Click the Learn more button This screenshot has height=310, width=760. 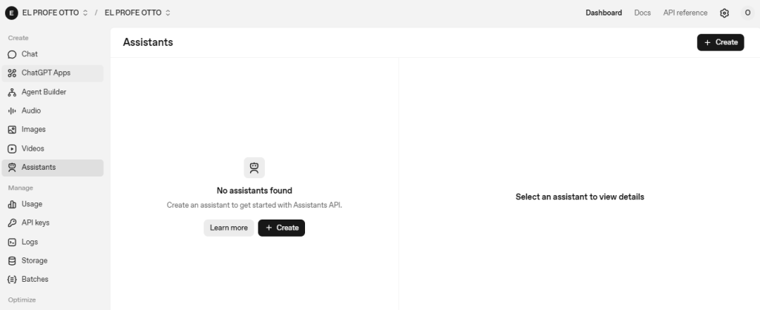(x=229, y=228)
